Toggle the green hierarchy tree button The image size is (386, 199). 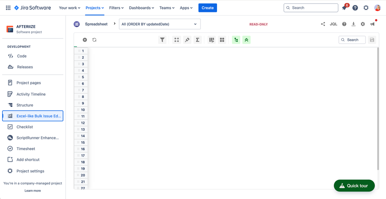pos(236,40)
